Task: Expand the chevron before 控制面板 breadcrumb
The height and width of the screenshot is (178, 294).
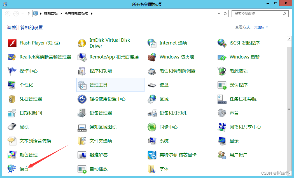Action: click(x=41, y=13)
